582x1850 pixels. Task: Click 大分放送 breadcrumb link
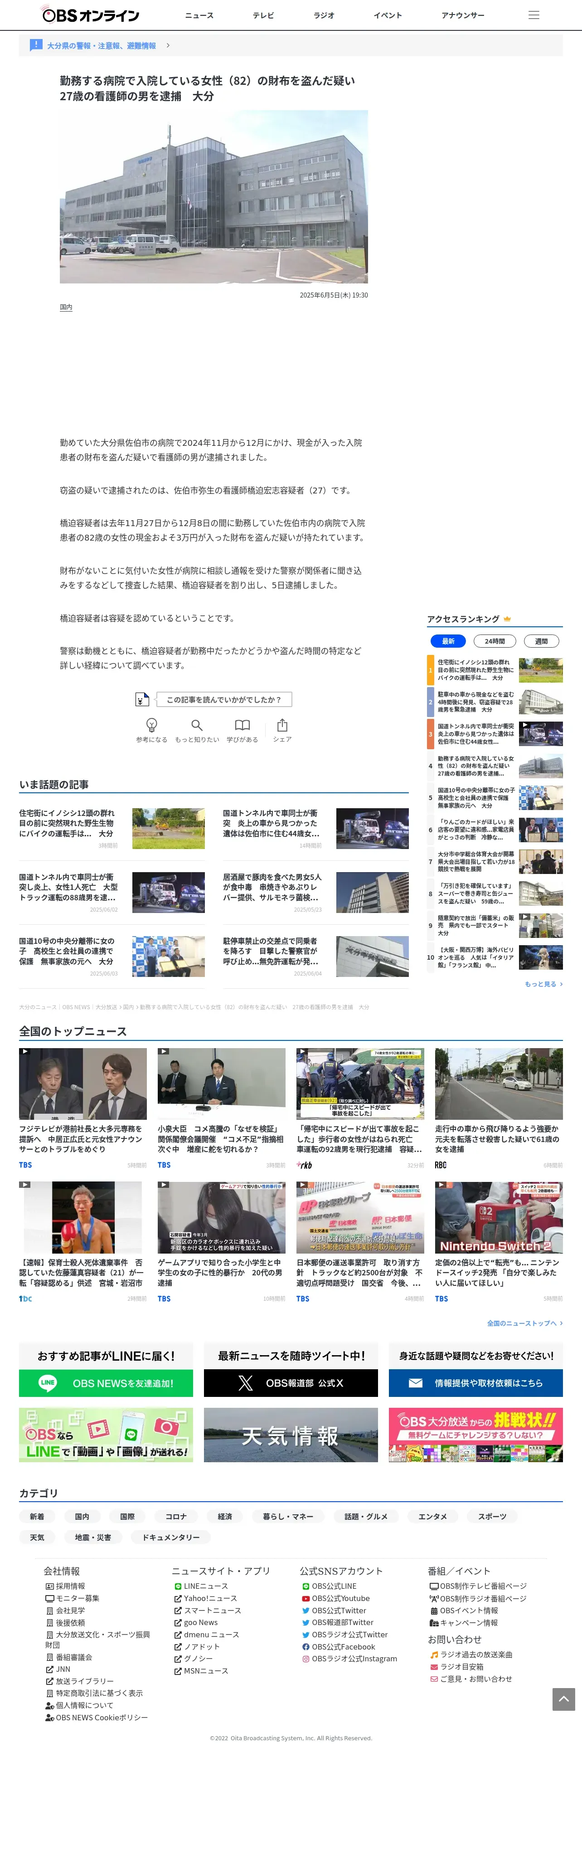(x=106, y=1007)
